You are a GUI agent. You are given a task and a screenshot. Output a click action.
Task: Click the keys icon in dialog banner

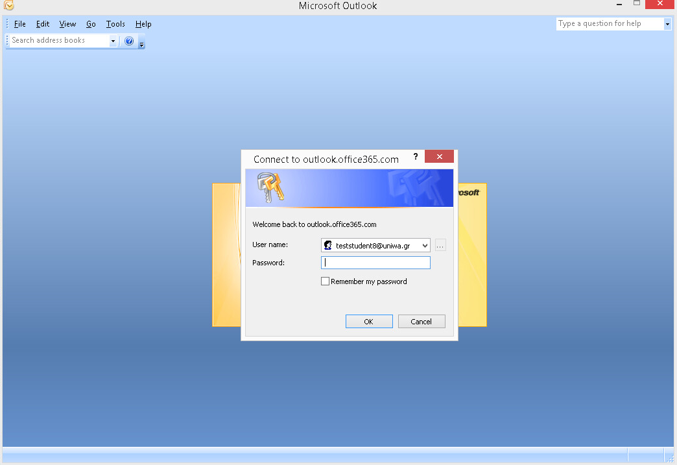[x=270, y=187]
